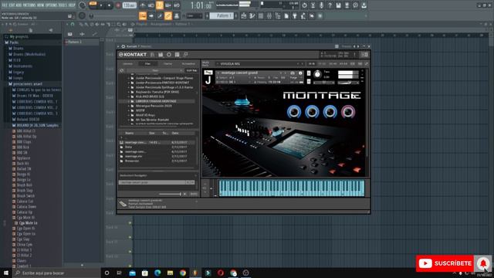Screen dimensions: 494x278
Task: Open the snap Line dropdown in toolbar
Action: pos(195,15)
